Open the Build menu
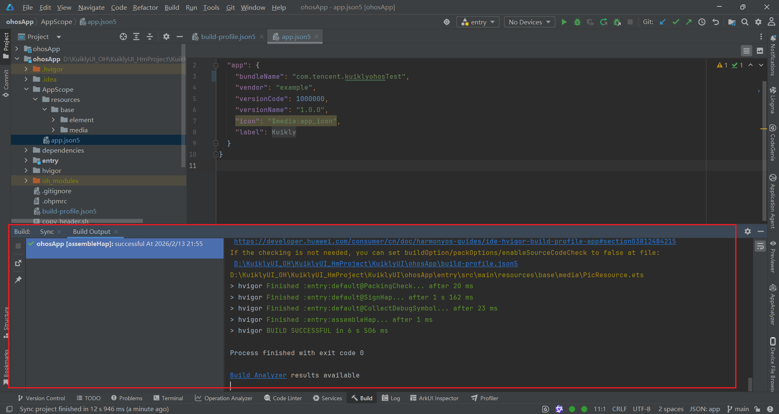The image size is (779, 414). point(172,7)
